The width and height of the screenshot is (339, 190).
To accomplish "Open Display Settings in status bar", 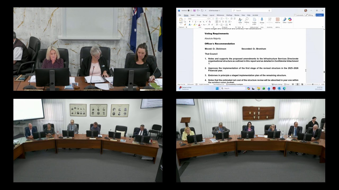I will (277, 84).
